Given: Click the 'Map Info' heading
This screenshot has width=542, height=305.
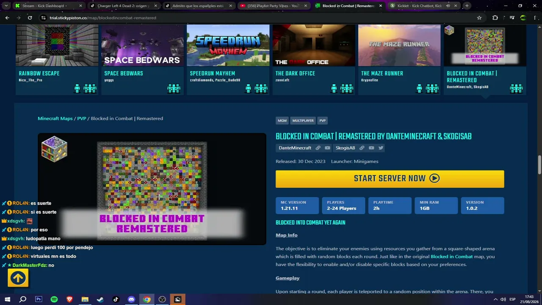Looking at the screenshot, I should [287, 235].
